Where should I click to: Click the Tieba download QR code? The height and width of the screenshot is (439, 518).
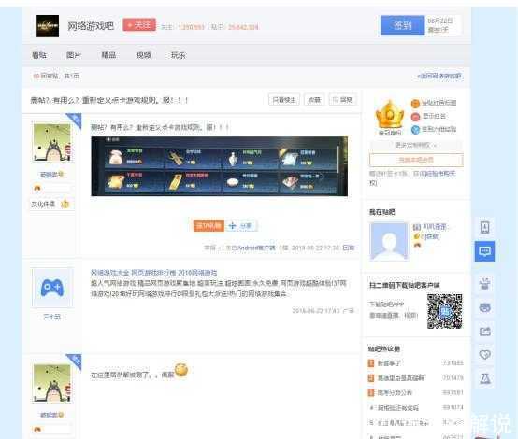click(x=445, y=311)
